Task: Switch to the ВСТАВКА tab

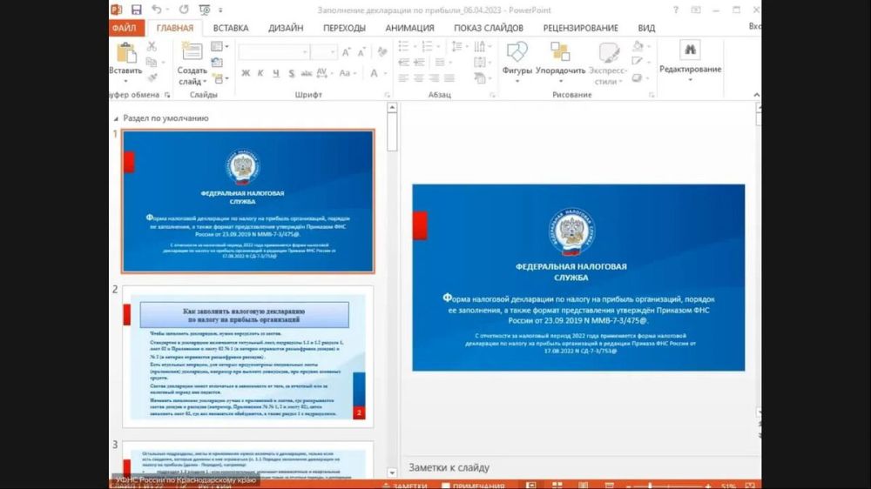Action: point(231,28)
